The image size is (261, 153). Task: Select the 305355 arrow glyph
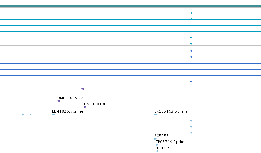155,139
